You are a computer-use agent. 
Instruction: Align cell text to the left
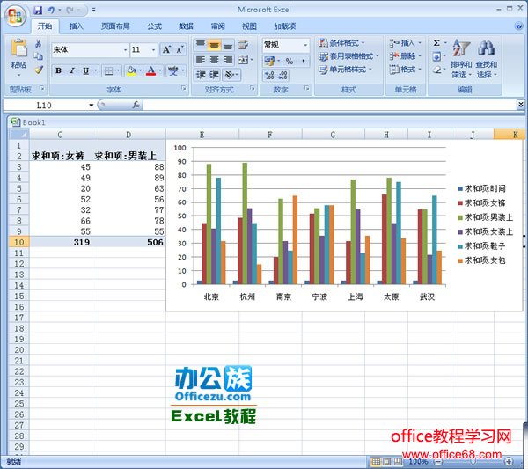click(x=201, y=60)
